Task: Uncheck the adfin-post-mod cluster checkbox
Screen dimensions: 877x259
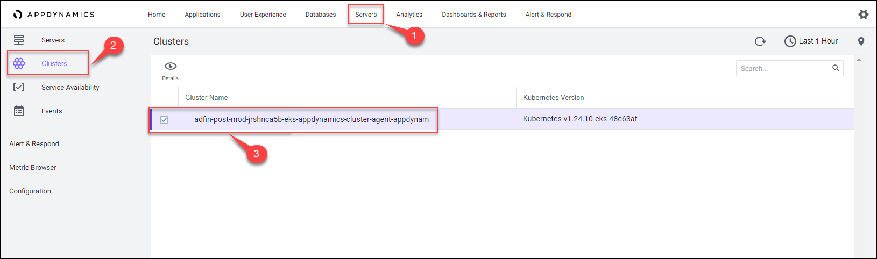Action: click(x=164, y=120)
